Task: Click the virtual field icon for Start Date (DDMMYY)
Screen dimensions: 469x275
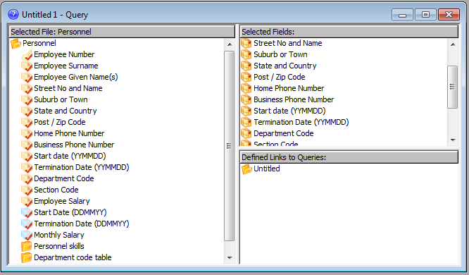Action: 27,213
